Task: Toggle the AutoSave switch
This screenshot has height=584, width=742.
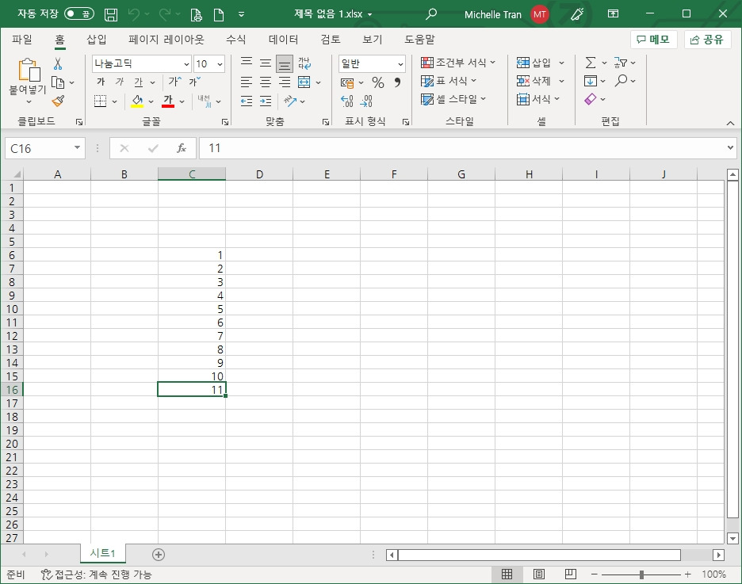Action: [79, 13]
